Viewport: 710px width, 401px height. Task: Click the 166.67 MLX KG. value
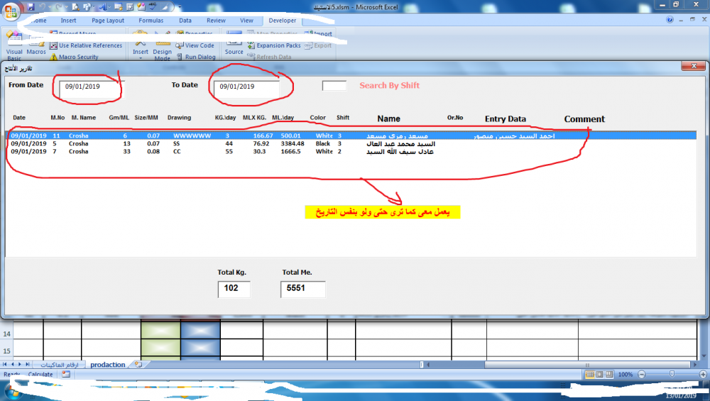(x=263, y=136)
